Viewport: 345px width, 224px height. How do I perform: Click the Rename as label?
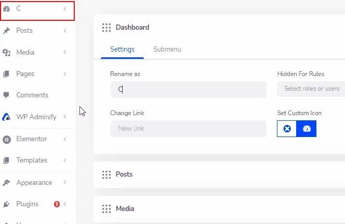pyautogui.click(x=125, y=74)
